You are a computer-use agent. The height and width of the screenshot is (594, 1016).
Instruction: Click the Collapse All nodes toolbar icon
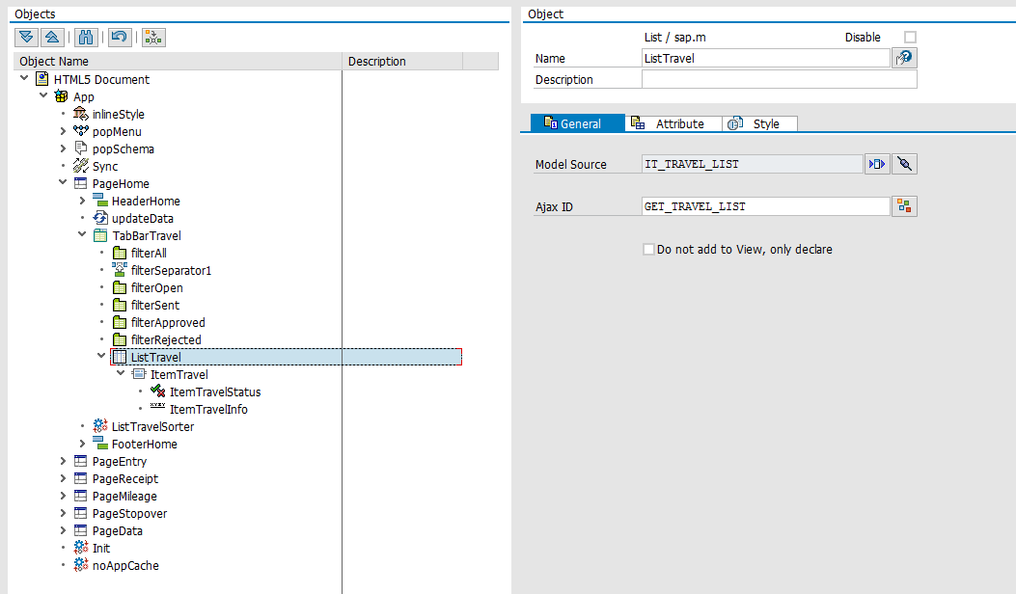tap(52, 37)
